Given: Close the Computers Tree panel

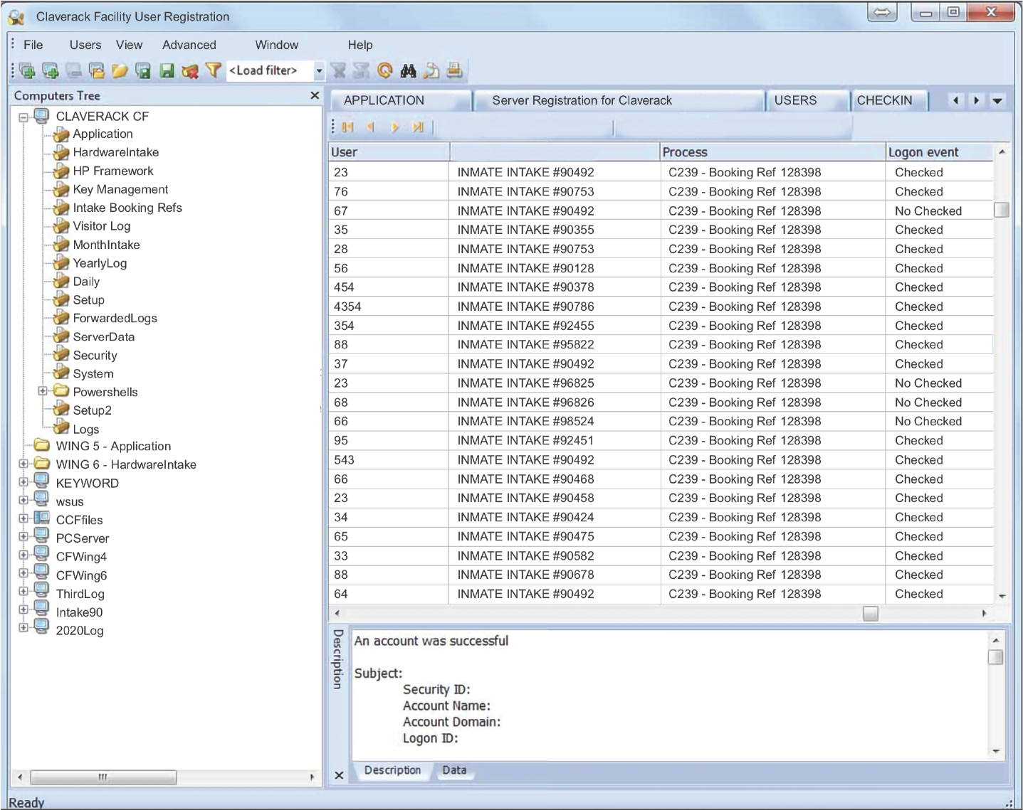Looking at the screenshot, I should (x=315, y=95).
